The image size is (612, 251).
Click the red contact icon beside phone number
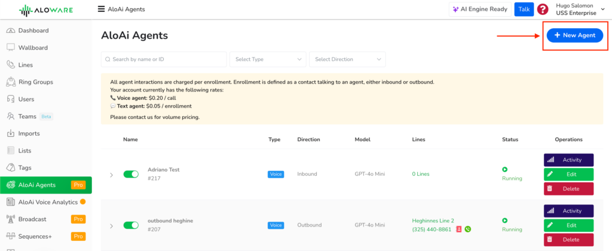(x=459, y=229)
